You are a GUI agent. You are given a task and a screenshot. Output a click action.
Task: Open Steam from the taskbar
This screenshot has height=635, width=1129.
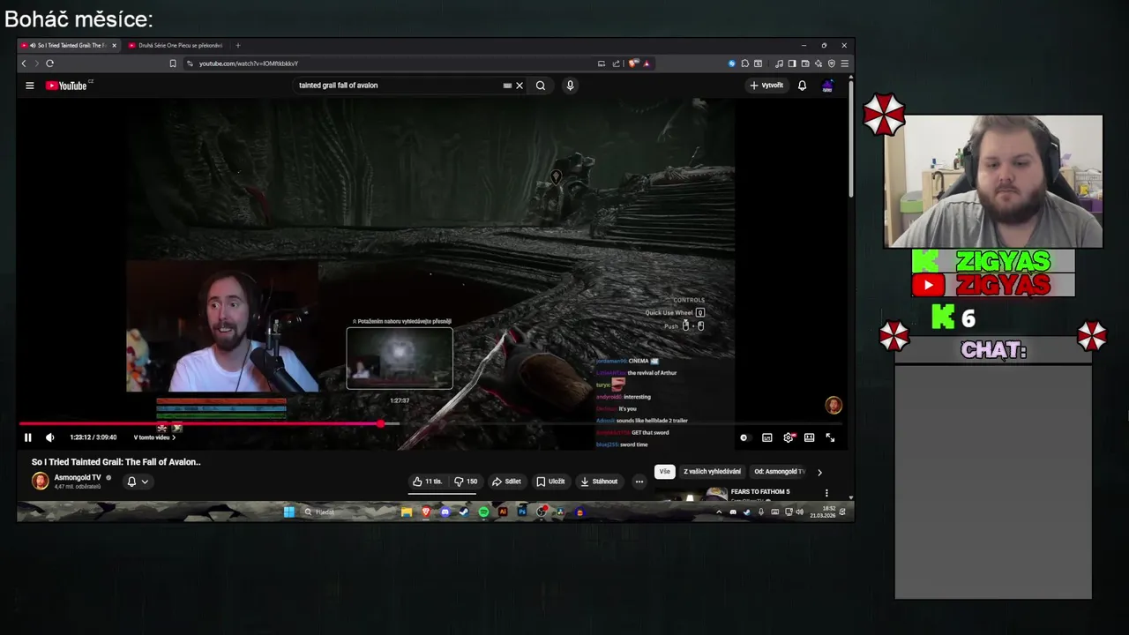pyautogui.click(x=464, y=512)
